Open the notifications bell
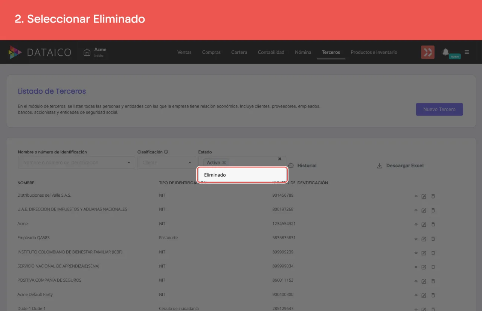 pyautogui.click(x=445, y=52)
